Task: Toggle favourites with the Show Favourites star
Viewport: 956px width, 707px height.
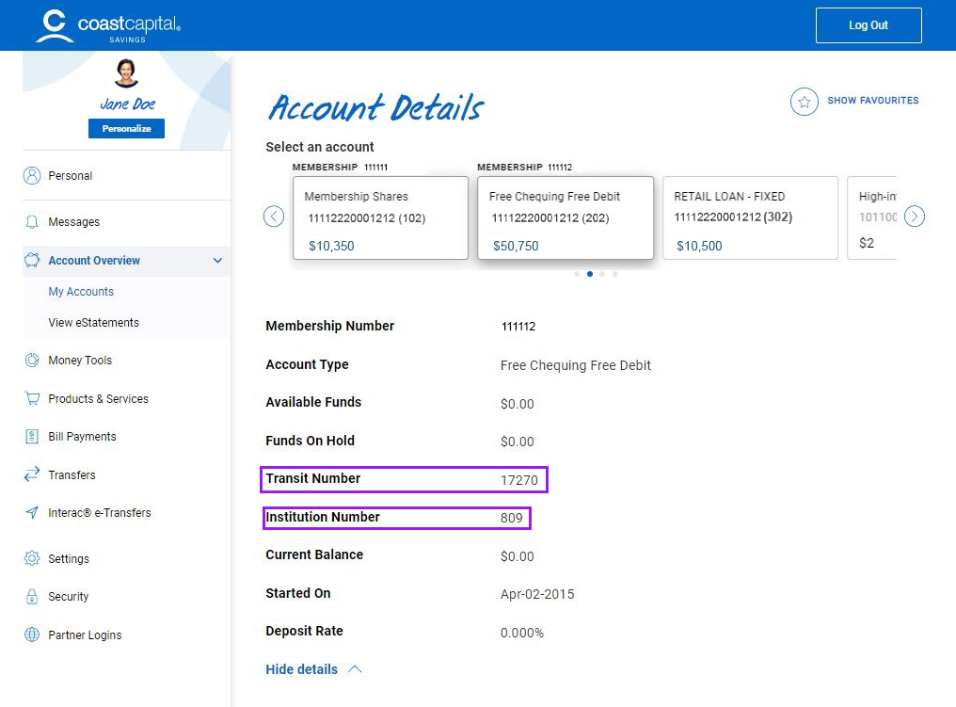Action: [x=804, y=101]
